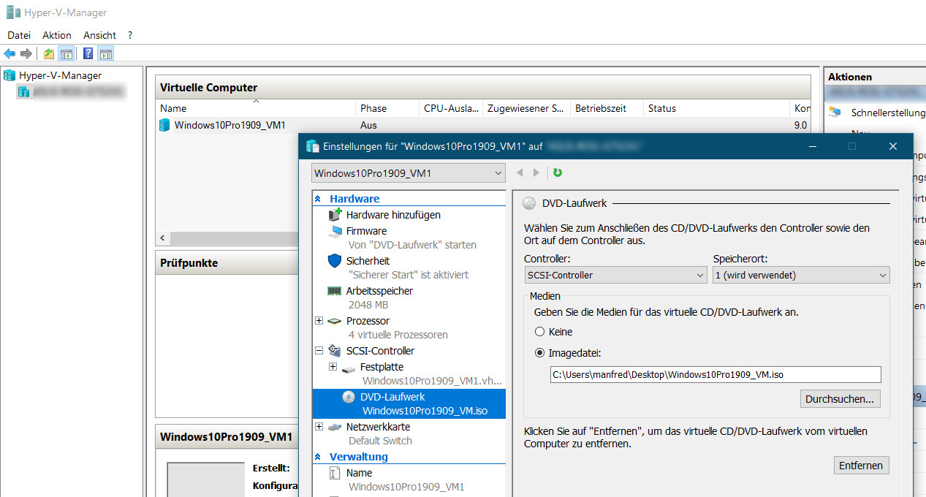The width and height of the screenshot is (926, 497).
Task: Click the Schnellerstellung action link
Action: (888, 113)
